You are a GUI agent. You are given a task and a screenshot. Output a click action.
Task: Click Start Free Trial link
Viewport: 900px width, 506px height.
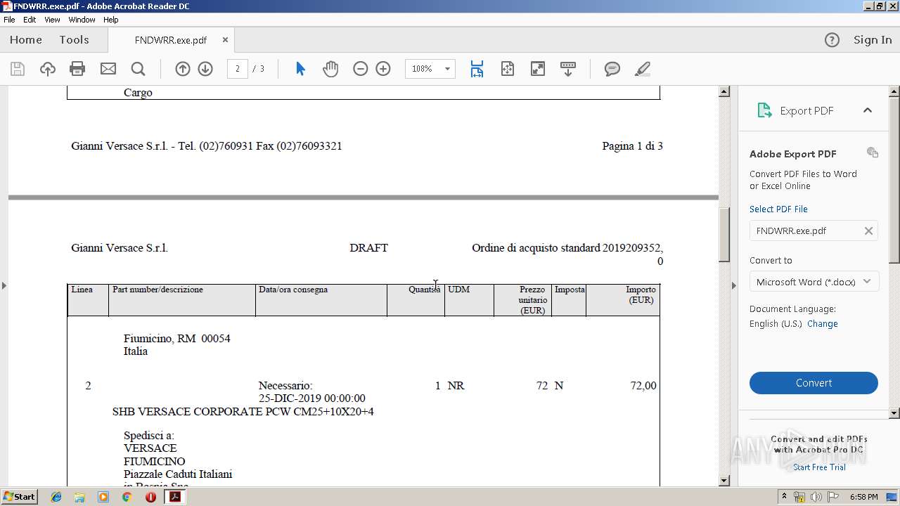[819, 467]
